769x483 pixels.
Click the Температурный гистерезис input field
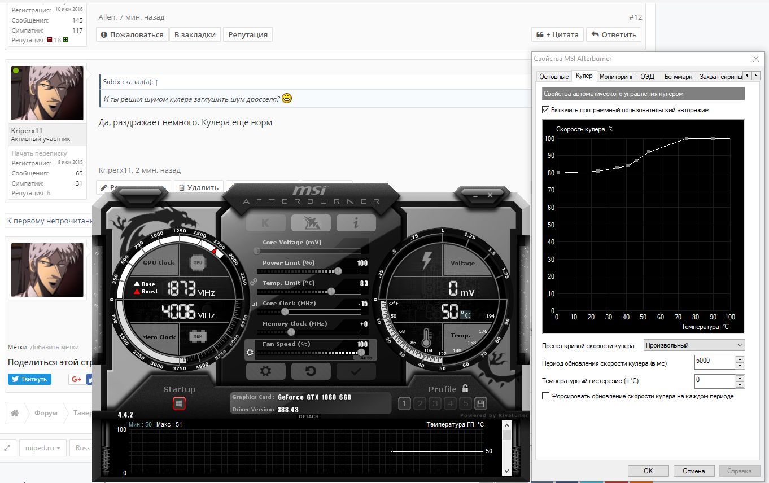pos(715,381)
